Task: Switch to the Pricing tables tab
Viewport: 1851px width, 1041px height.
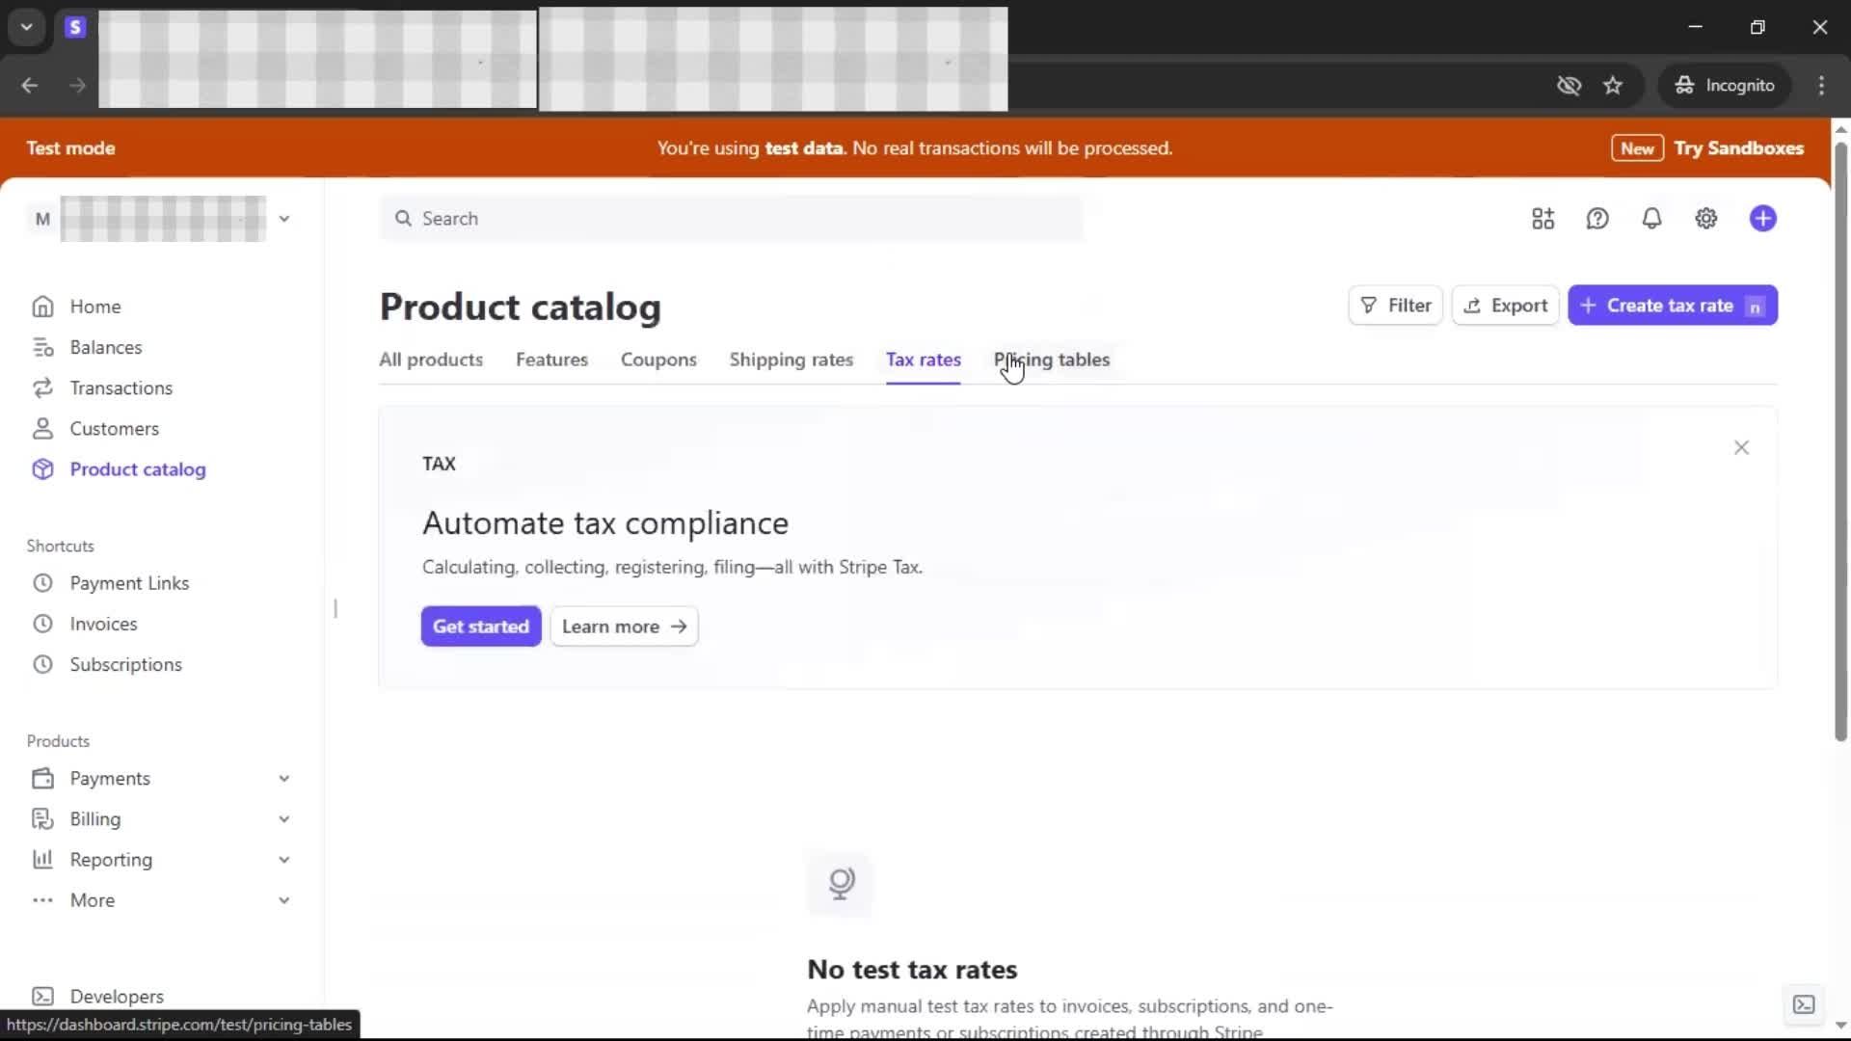Action: coord(1052,360)
